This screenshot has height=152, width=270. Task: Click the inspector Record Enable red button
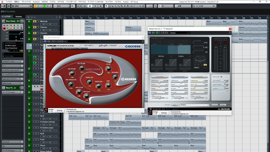(4, 28)
